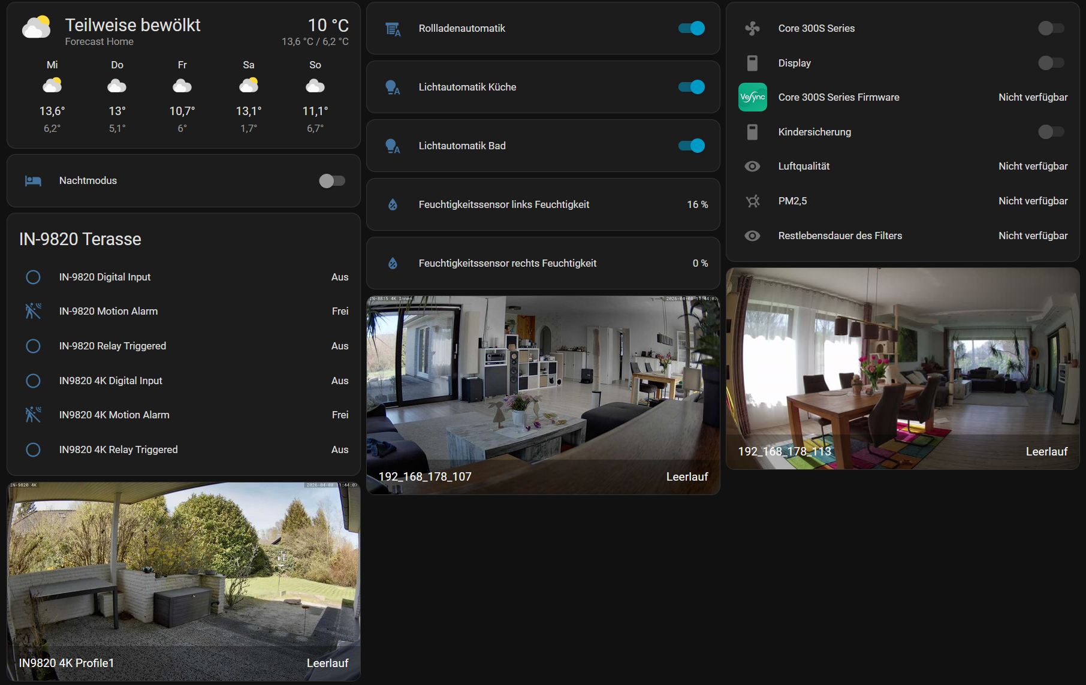Screen dimensions: 1086x685
Task: Click the Luftqualität eye icon
Action: (752, 167)
